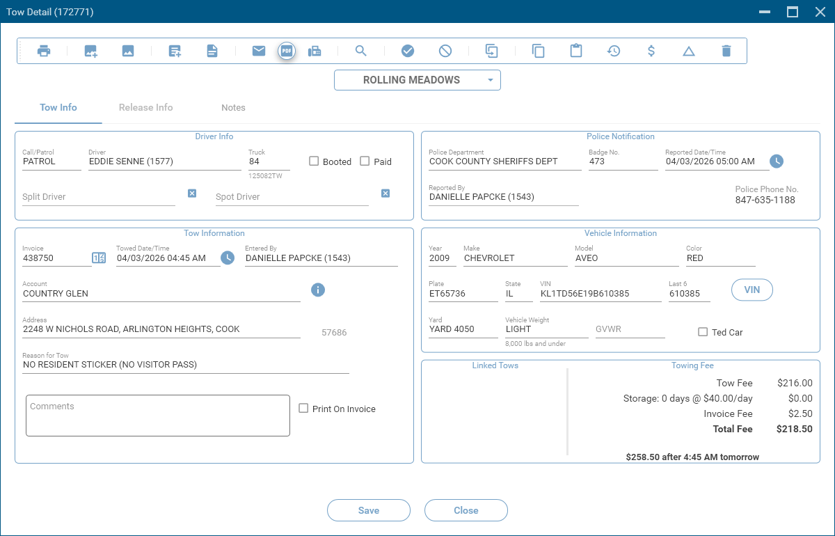Open the ROLLING MEADOWS location dropdown
Viewport: 835px width, 536px height.
coord(417,80)
